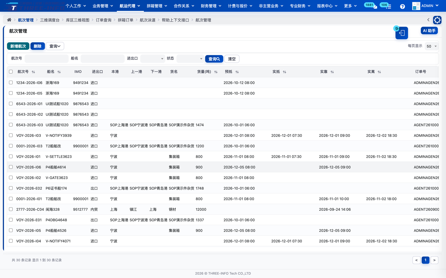
Task: Sort by 预抵 column sort icon
Action: [x=237, y=72]
